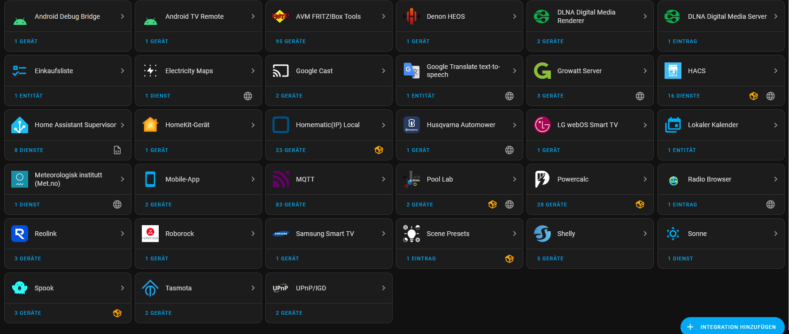Open Scene Presets chevron arrow

(515, 234)
